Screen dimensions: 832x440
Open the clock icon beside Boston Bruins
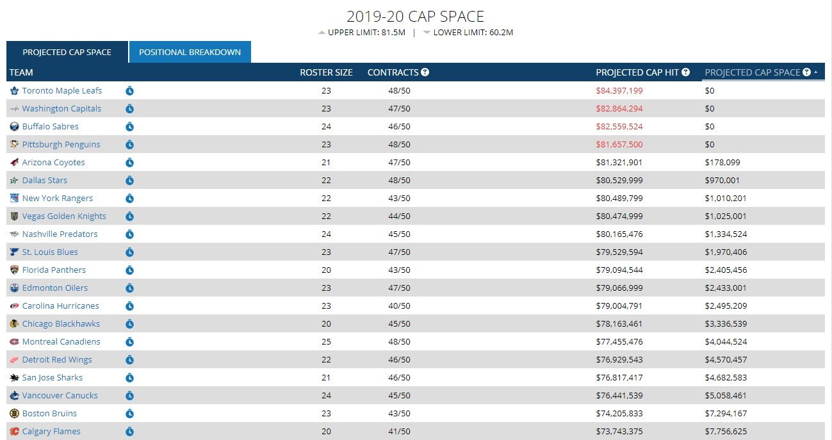pos(129,414)
